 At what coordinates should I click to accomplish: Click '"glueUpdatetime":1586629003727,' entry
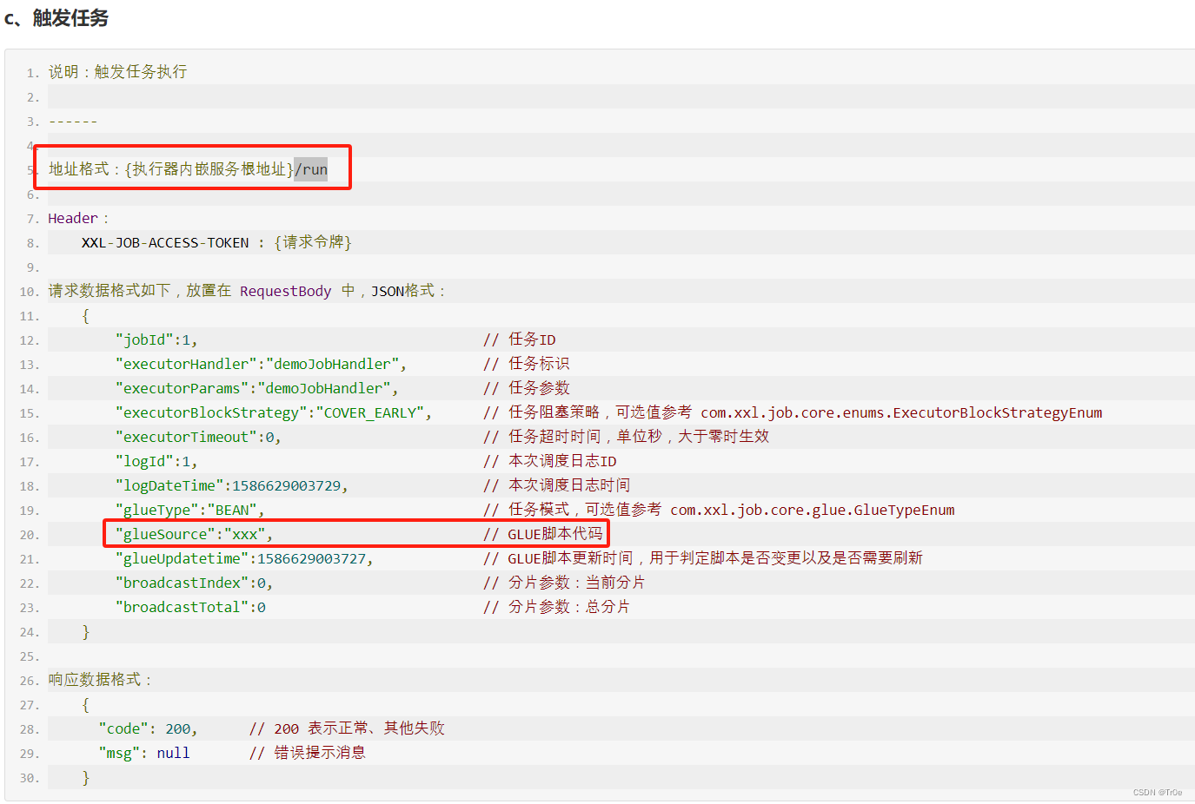point(244,559)
